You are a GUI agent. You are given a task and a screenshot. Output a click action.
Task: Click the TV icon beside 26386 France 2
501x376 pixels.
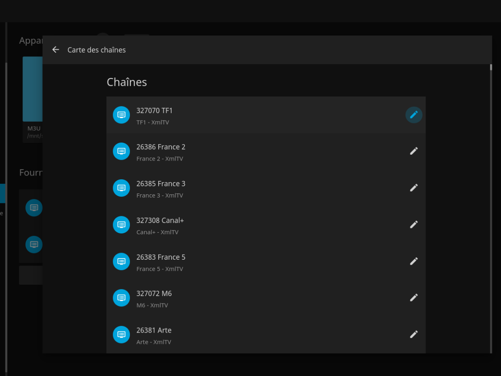pos(121,151)
